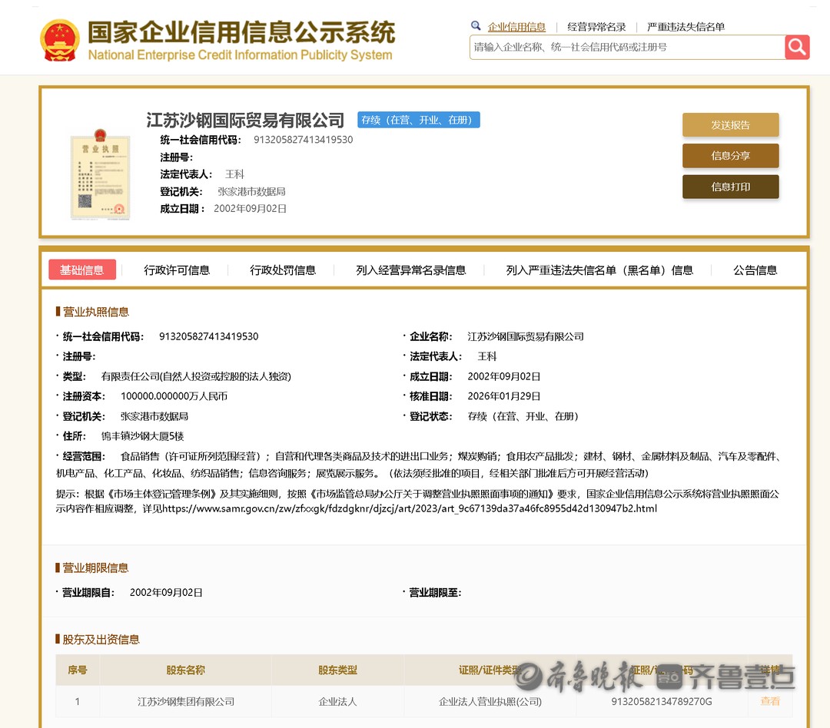830x728 pixels.
Task: Open the 基础信息 tab
Action: tap(82, 270)
